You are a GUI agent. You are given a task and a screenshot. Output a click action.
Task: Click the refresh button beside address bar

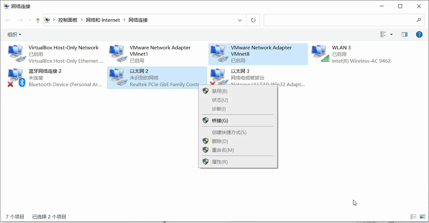click(x=253, y=20)
